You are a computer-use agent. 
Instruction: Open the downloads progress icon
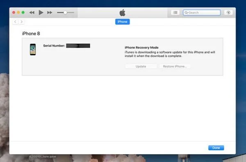tap(228, 13)
